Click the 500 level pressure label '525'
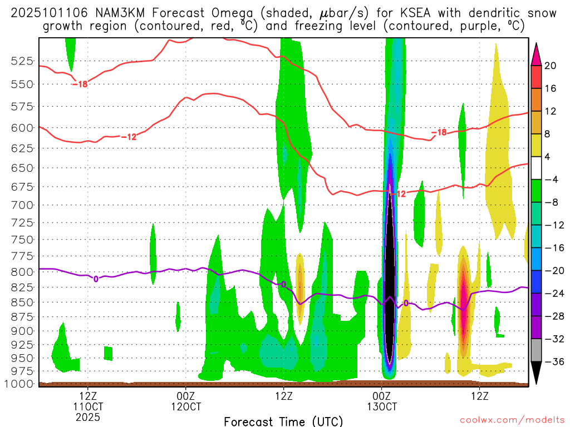 pyautogui.click(x=22, y=61)
